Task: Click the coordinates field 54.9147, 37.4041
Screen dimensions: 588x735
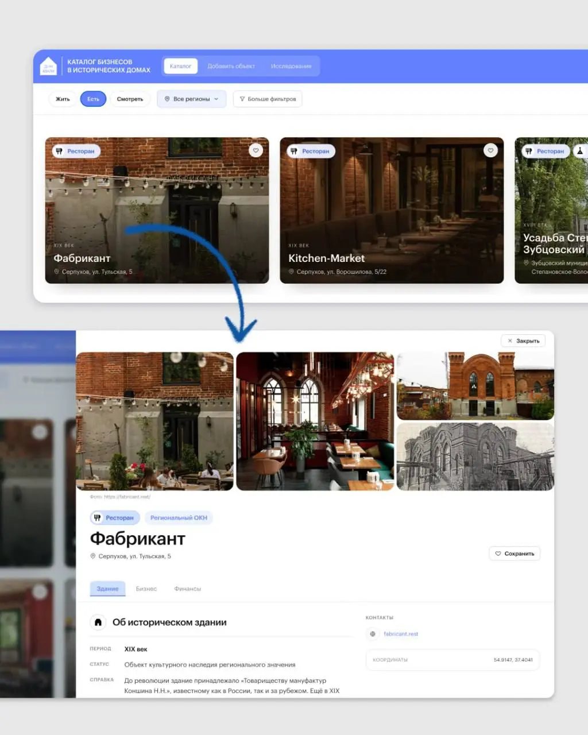Action: point(452,660)
